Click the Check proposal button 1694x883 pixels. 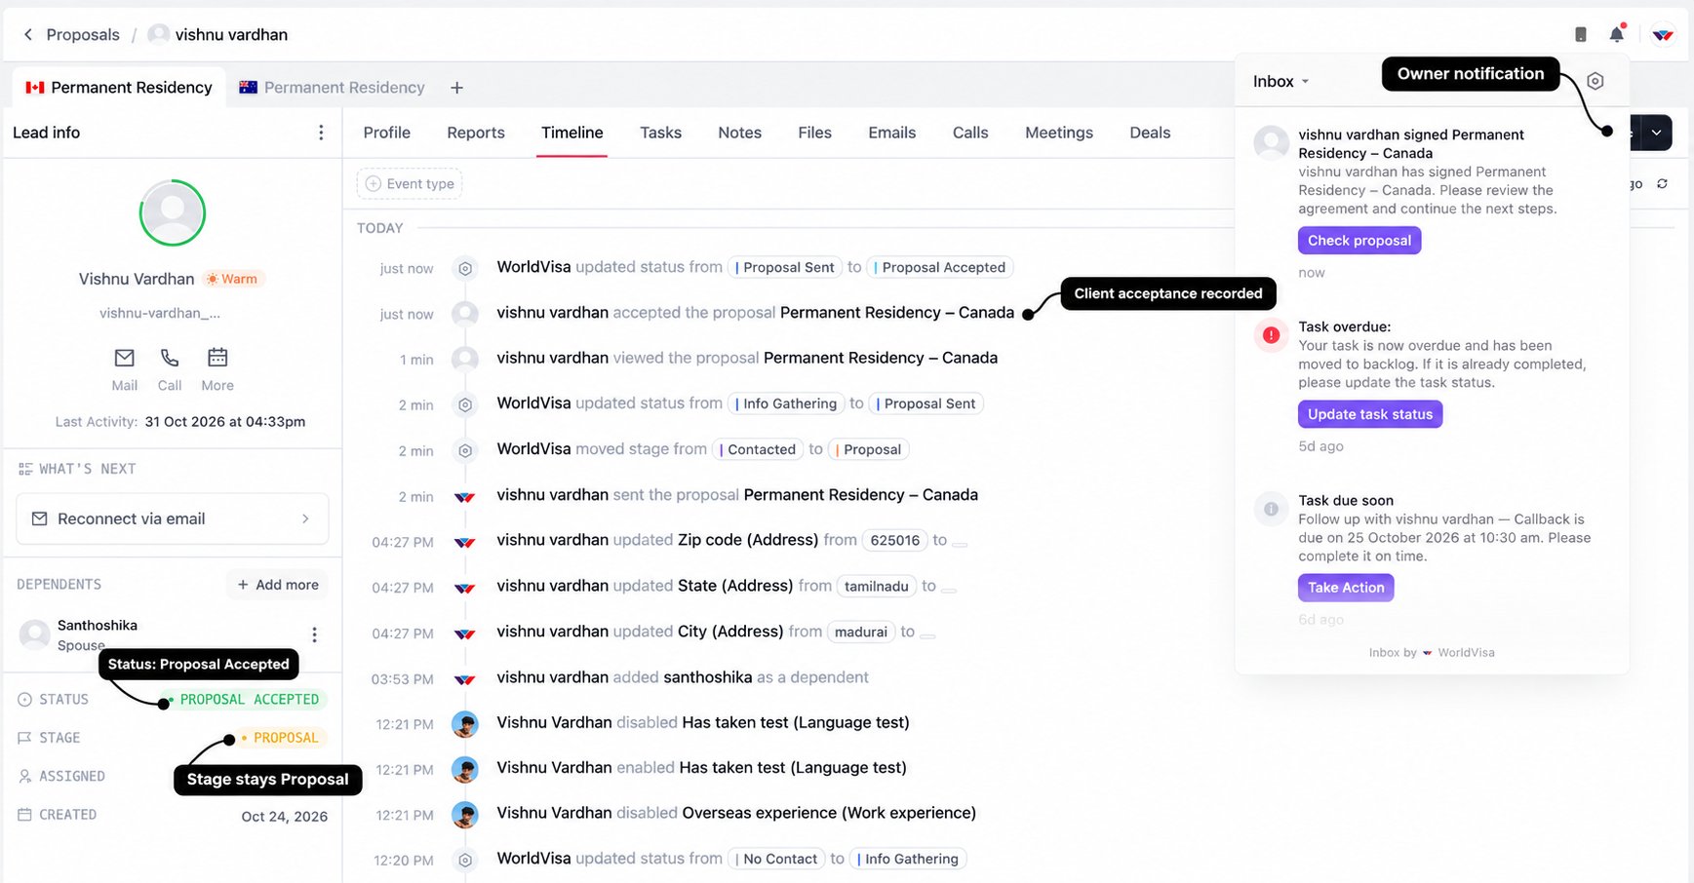1359,241
